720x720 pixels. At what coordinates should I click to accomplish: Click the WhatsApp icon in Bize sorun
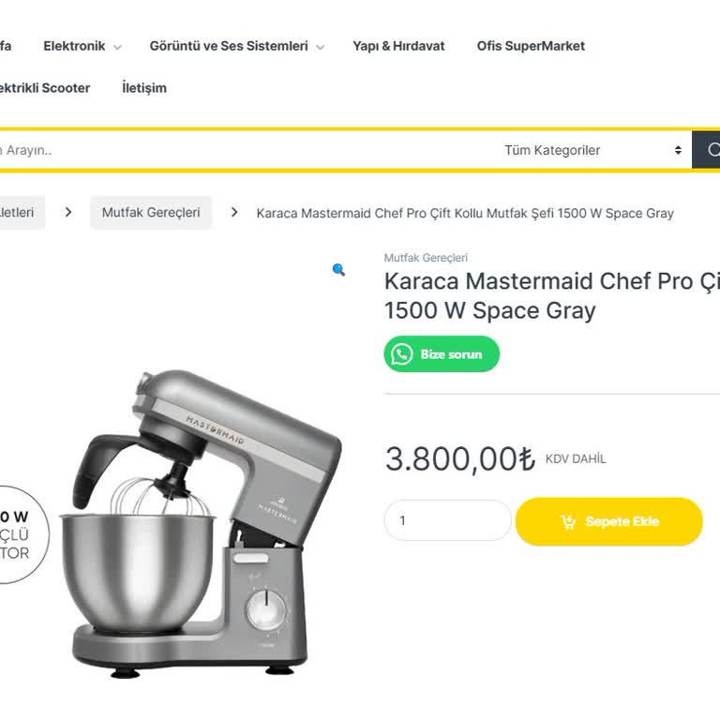[x=402, y=354]
